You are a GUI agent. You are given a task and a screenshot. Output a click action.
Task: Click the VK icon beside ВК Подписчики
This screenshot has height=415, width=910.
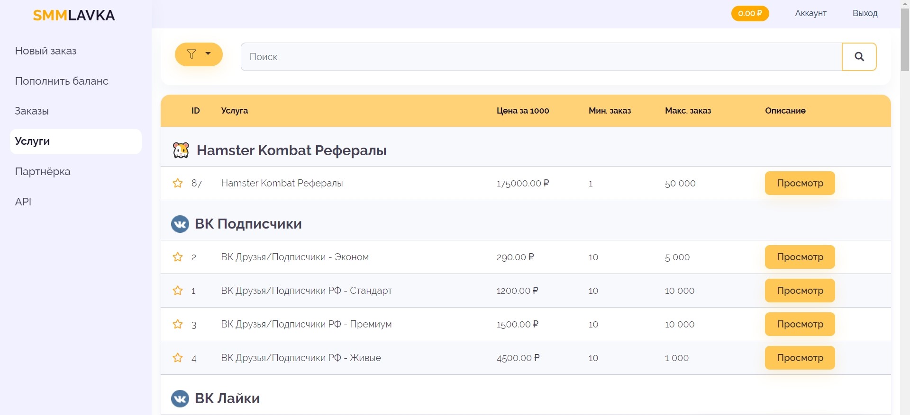point(180,224)
